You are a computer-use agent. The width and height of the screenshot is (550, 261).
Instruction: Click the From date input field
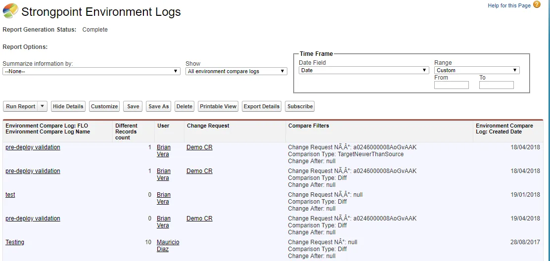tap(452, 85)
